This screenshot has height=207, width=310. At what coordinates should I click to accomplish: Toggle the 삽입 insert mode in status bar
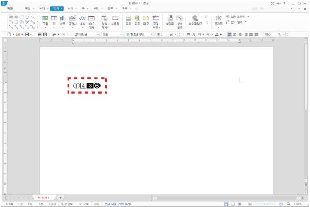tap(97, 204)
